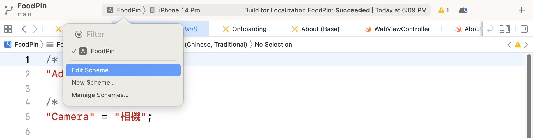Click the plus Library button

(x=521, y=10)
